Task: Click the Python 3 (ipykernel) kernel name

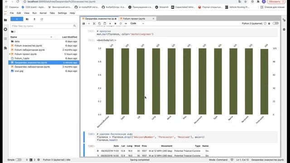Action: click(252, 24)
